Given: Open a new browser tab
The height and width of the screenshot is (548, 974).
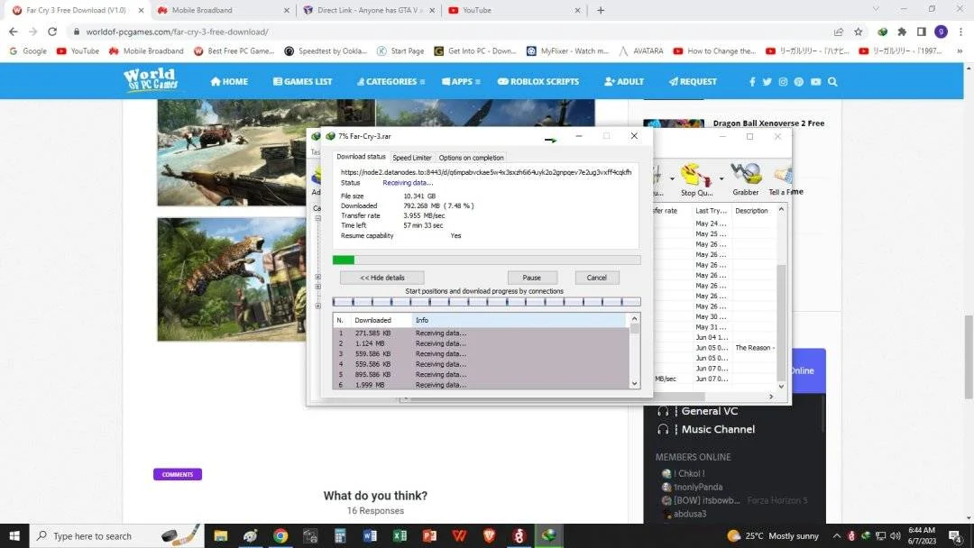Looking at the screenshot, I should tap(601, 10).
